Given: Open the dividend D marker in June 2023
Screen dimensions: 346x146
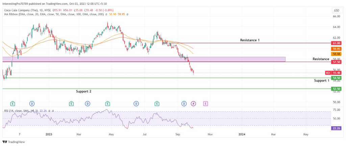Looking at the screenshot, I should coord(136,104).
